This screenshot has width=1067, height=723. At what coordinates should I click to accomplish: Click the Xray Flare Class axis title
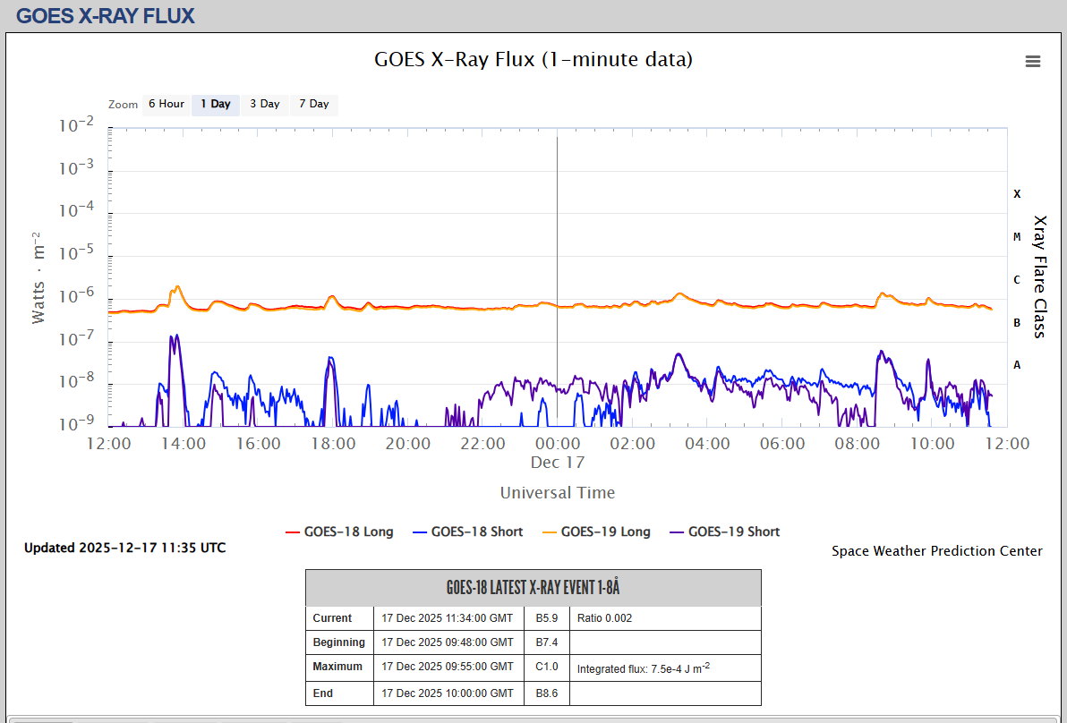click(1039, 276)
